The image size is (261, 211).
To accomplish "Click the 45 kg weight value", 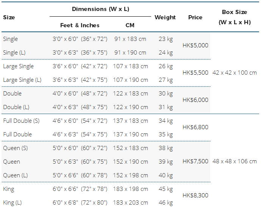I will (166, 189).
